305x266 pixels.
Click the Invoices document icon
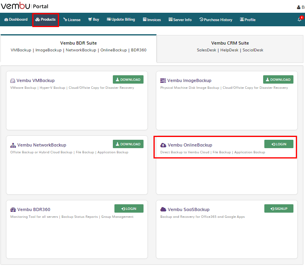coord(144,19)
